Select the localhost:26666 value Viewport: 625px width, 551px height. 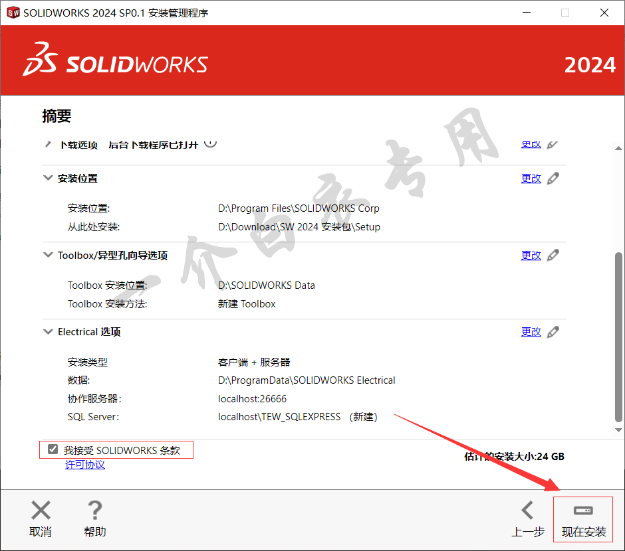pos(252,398)
